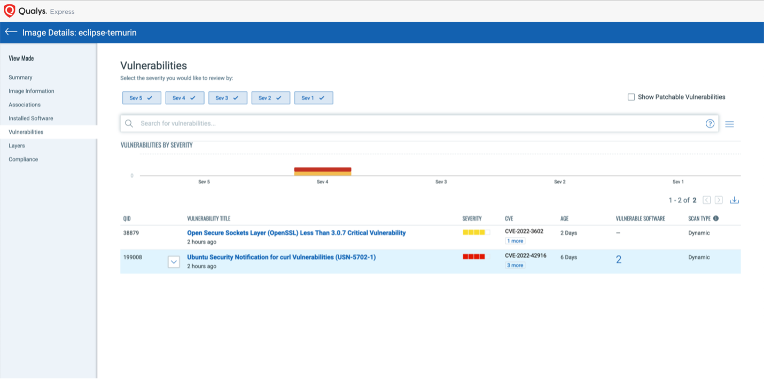The width and height of the screenshot is (764, 380).
Task: Open the Associations view
Action: 25,105
